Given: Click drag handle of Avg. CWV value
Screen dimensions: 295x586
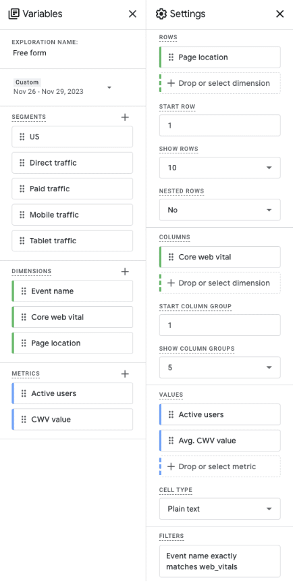Looking at the screenshot, I should 171,441.
